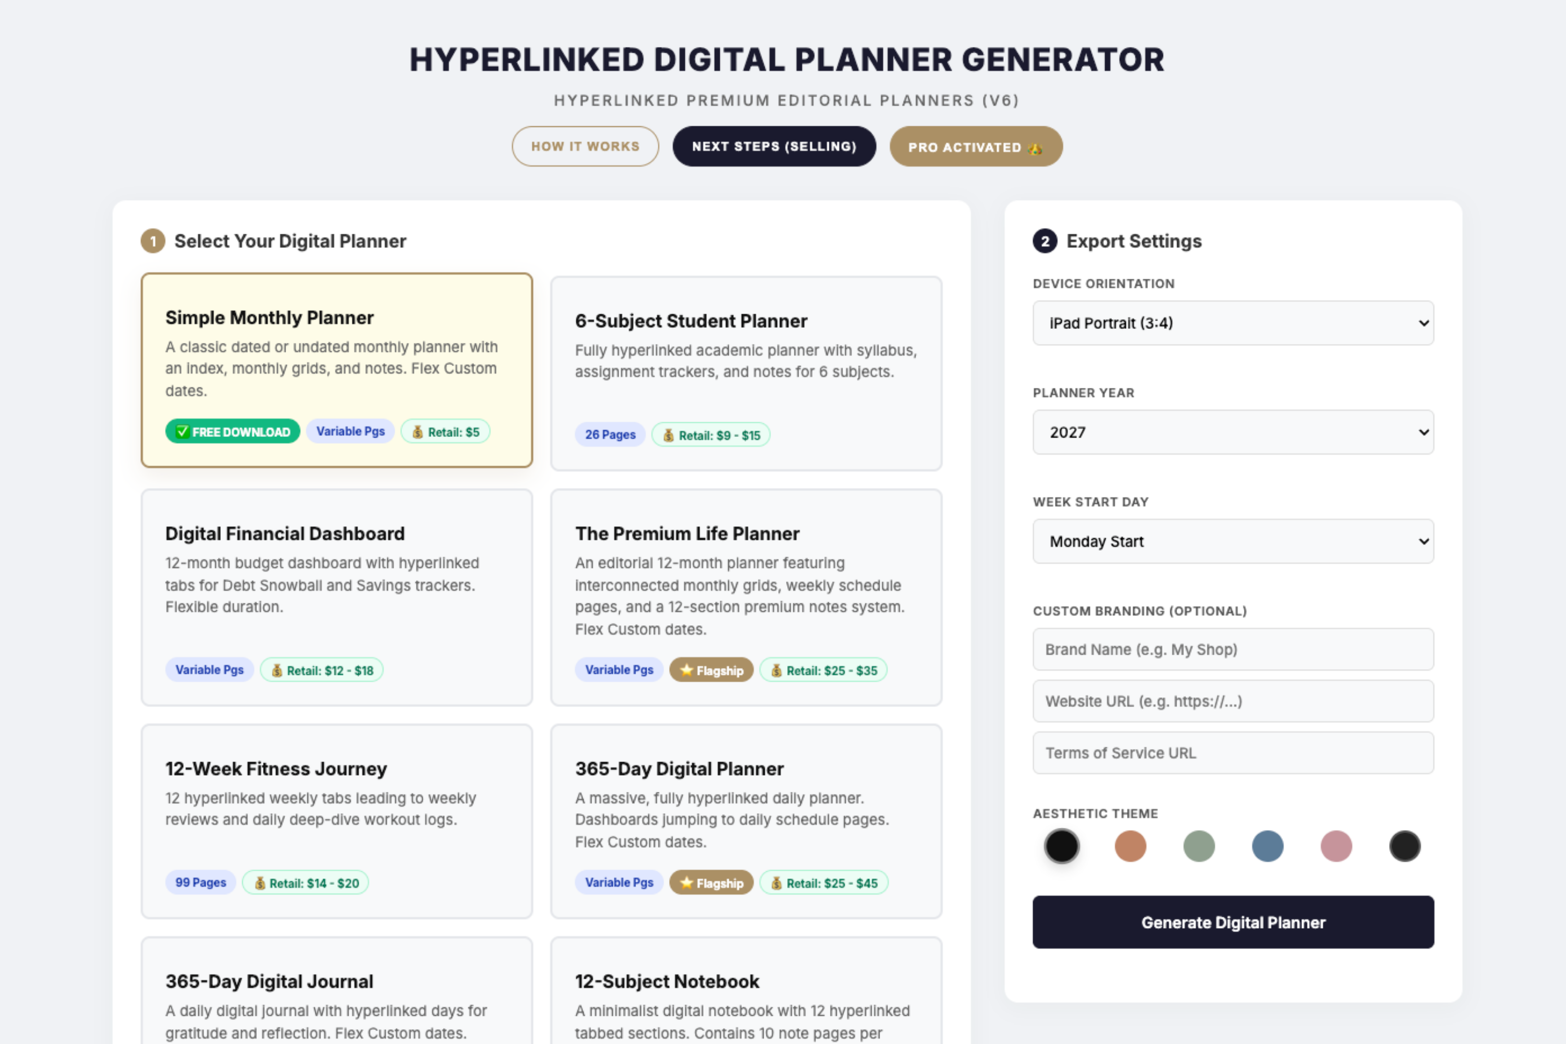1566x1044 pixels.
Task: Click the Retail: $25 - $35 badge
Action: click(824, 670)
